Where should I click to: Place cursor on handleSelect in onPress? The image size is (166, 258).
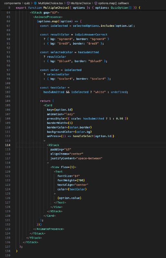click(x=83, y=136)
